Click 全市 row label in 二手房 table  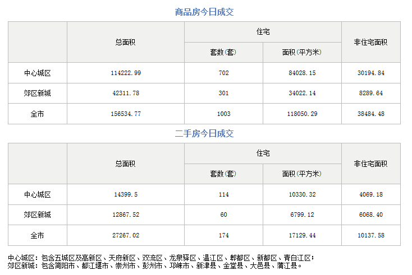point(37,235)
